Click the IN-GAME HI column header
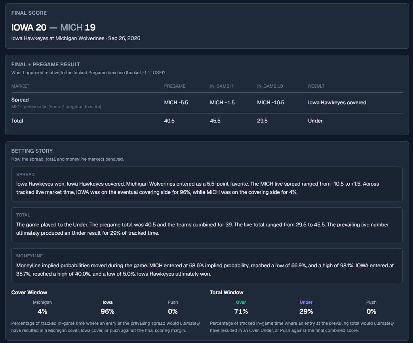This screenshot has width=413, height=343. tap(222, 86)
